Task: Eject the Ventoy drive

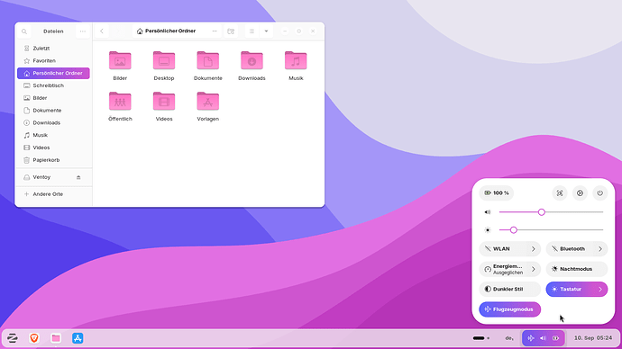Action: (x=78, y=177)
